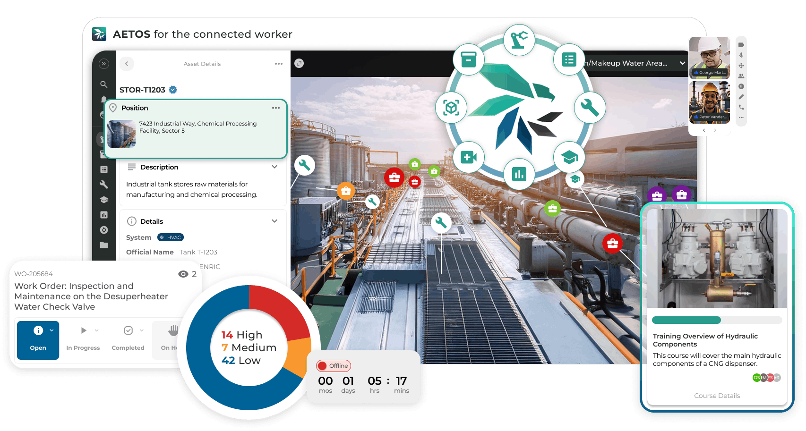Select the wrench icon in the dark sidebar

(x=104, y=185)
